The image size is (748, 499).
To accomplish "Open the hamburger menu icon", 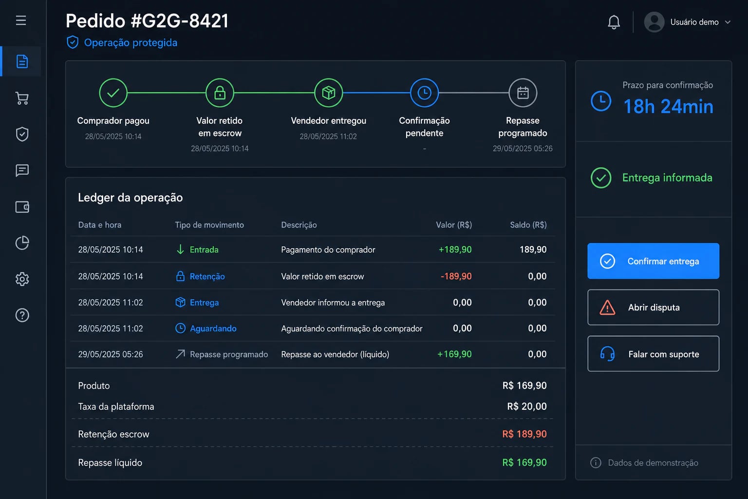I will (21, 20).
